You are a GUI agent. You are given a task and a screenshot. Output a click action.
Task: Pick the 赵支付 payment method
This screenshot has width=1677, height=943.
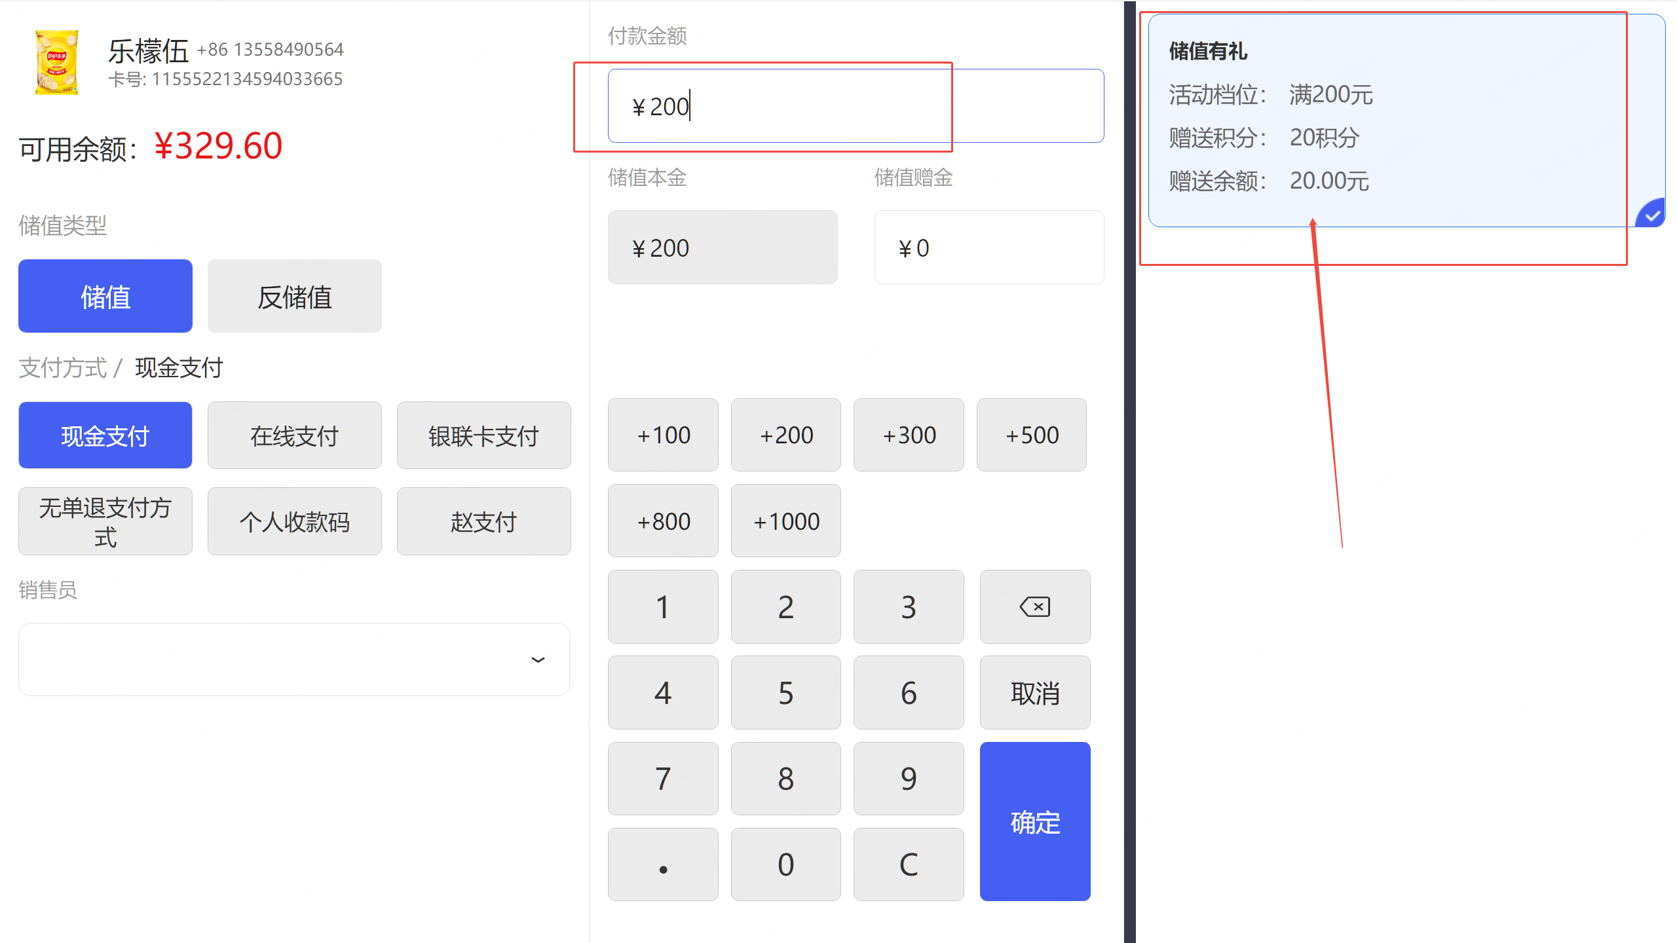(x=483, y=521)
